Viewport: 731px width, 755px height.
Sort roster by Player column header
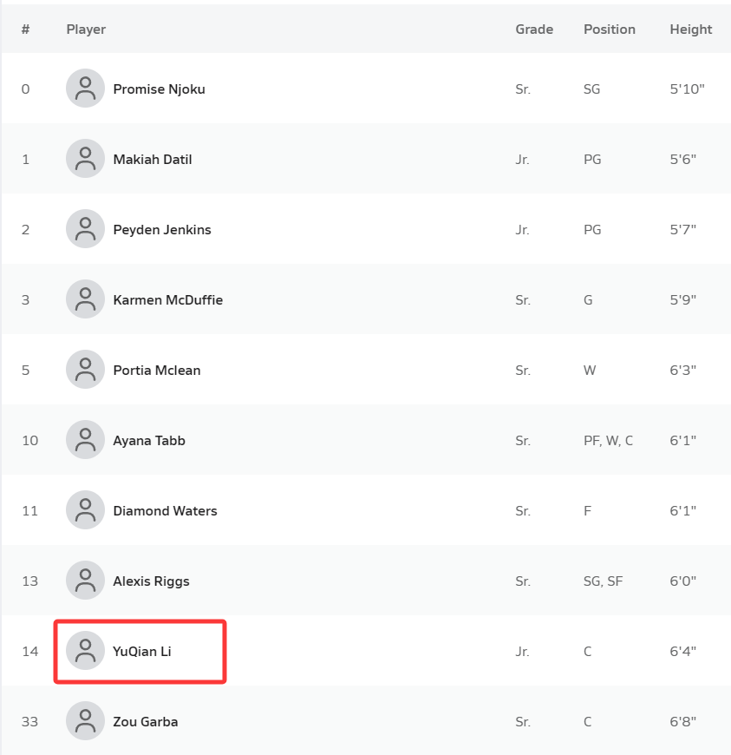[x=86, y=30]
